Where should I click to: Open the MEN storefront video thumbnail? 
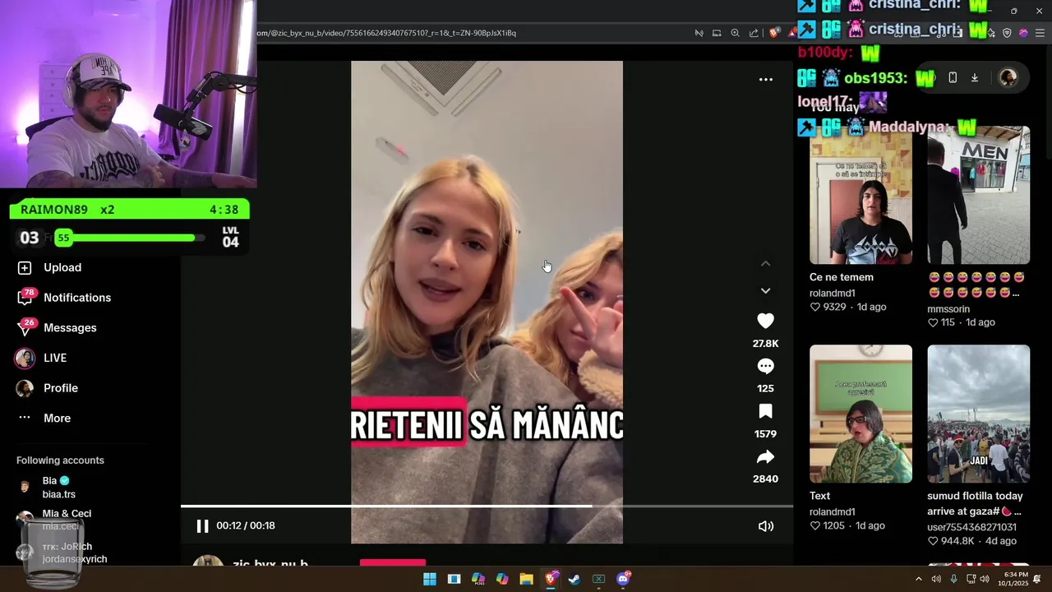[978, 195]
